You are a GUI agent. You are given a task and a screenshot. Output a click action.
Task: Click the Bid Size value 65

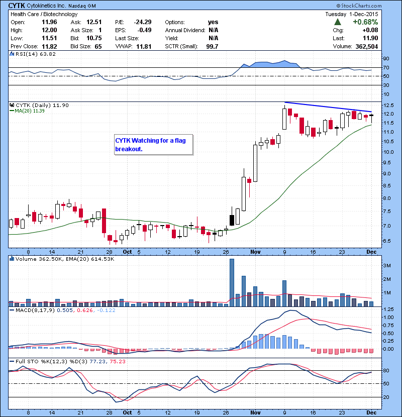click(x=98, y=47)
